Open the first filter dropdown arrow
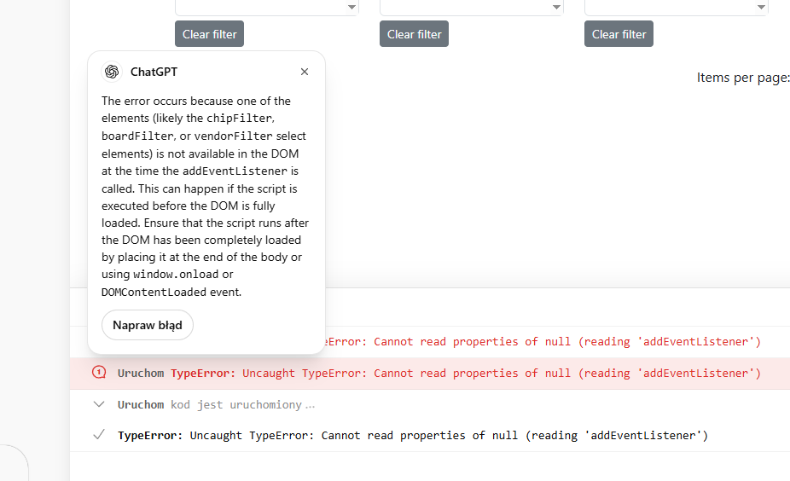 351,7
